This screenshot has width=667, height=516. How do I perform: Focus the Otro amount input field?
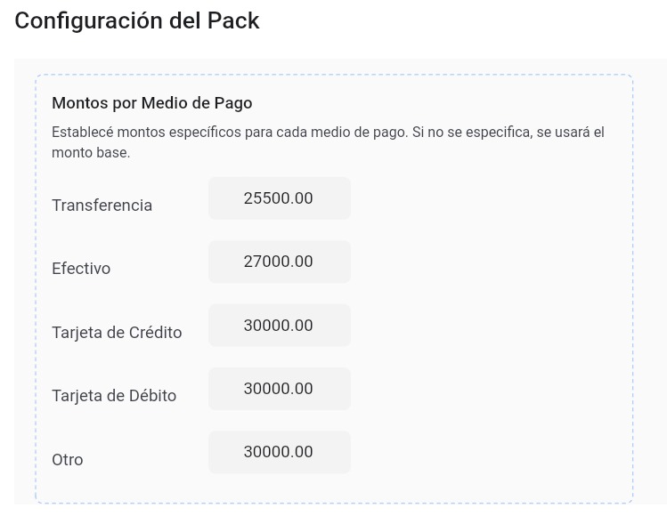point(279,452)
